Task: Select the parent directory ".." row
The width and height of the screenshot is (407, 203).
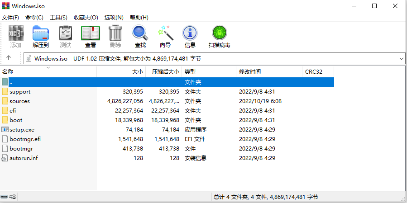Action: point(11,82)
